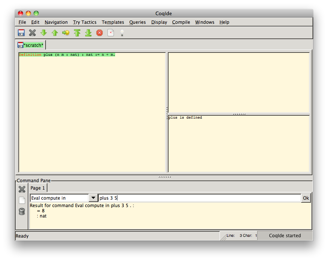This screenshot has width=328, height=261.
Task: Select the *scratch* buffer tab
Action: point(31,45)
